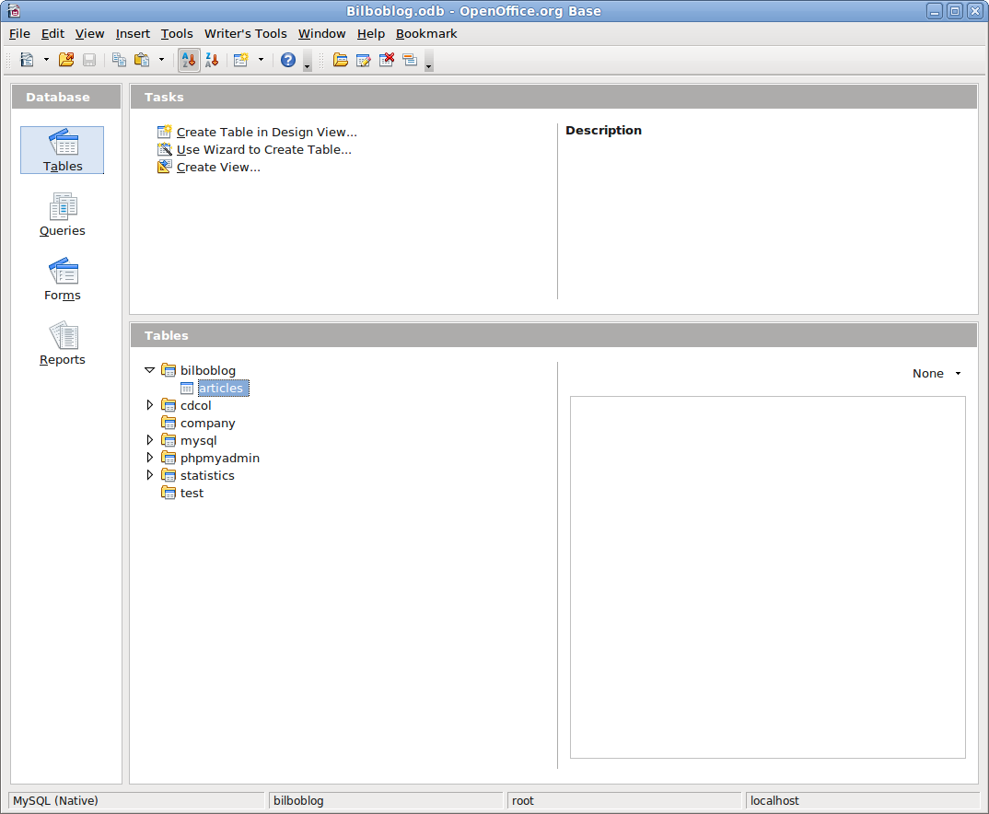Click the statistics folder icon
The image size is (989, 814).
[169, 475]
